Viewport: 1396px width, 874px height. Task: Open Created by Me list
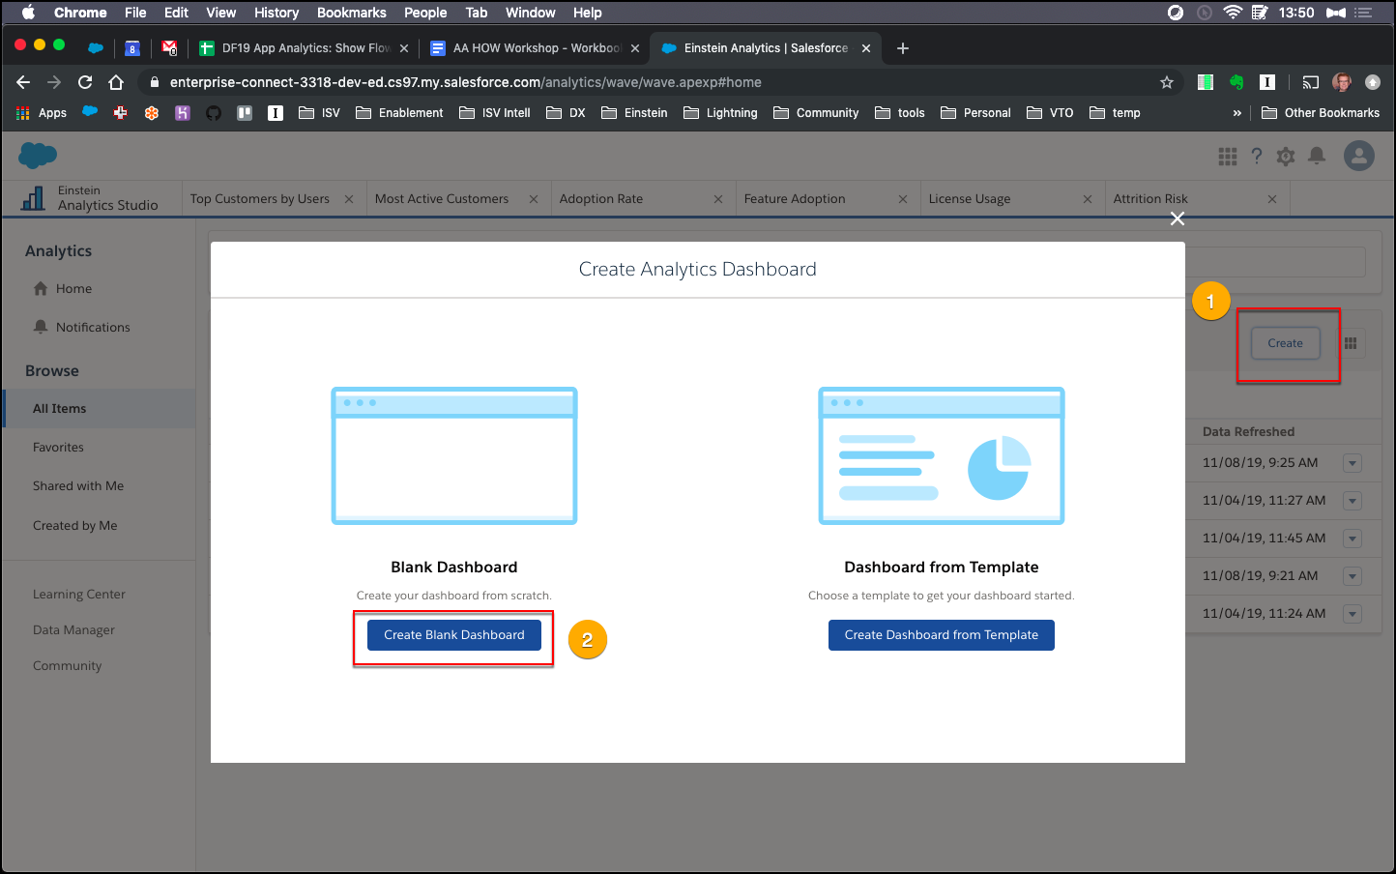75,526
